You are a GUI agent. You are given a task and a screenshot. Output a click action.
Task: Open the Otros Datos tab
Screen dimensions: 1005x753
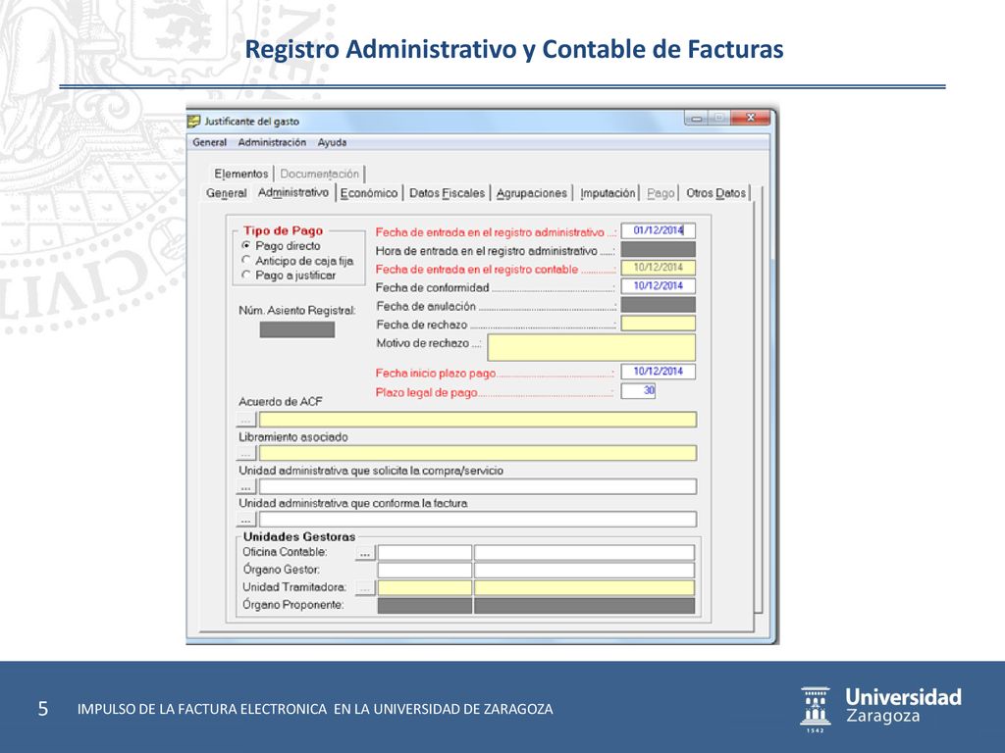(715, 193)
